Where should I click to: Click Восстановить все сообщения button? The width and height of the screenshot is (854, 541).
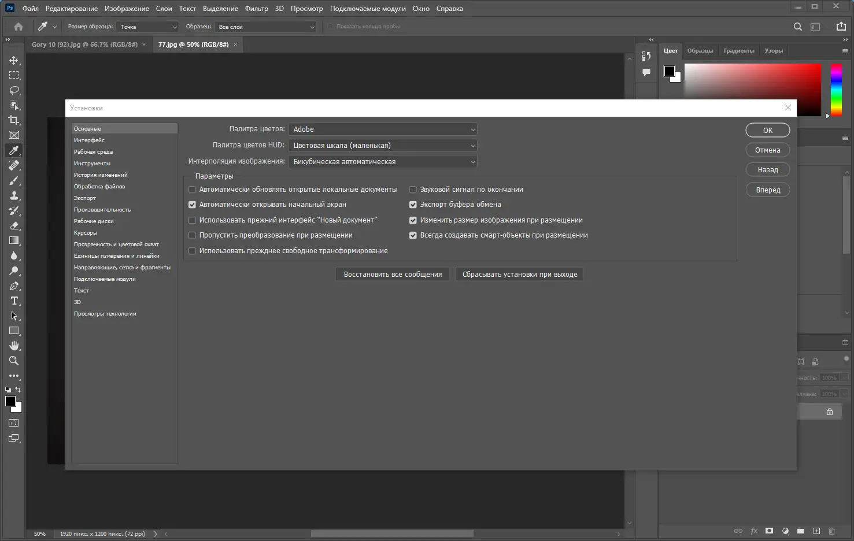pos(393,275)
